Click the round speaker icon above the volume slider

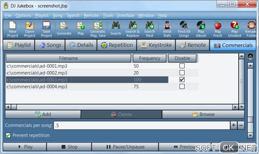click(250, 57)
